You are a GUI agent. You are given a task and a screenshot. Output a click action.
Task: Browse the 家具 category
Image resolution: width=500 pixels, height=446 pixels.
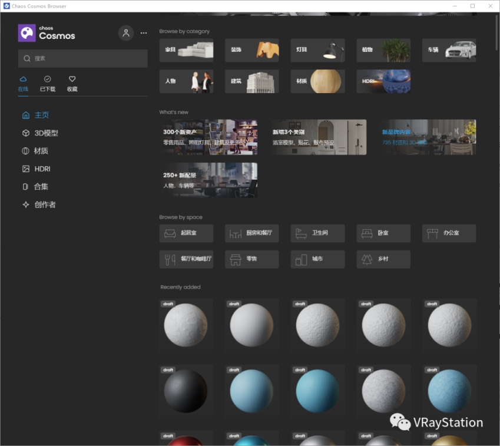(186, 50)
